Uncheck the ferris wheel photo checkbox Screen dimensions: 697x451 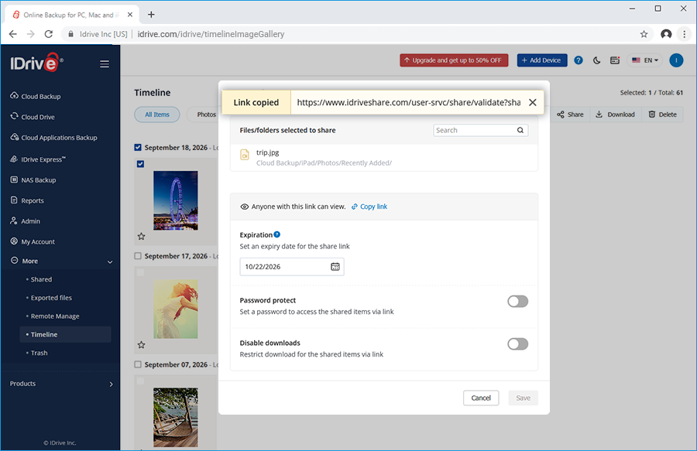click(140, 164)
